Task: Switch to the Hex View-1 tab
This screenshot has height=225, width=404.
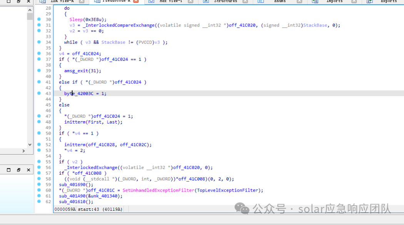Action: 170,1
